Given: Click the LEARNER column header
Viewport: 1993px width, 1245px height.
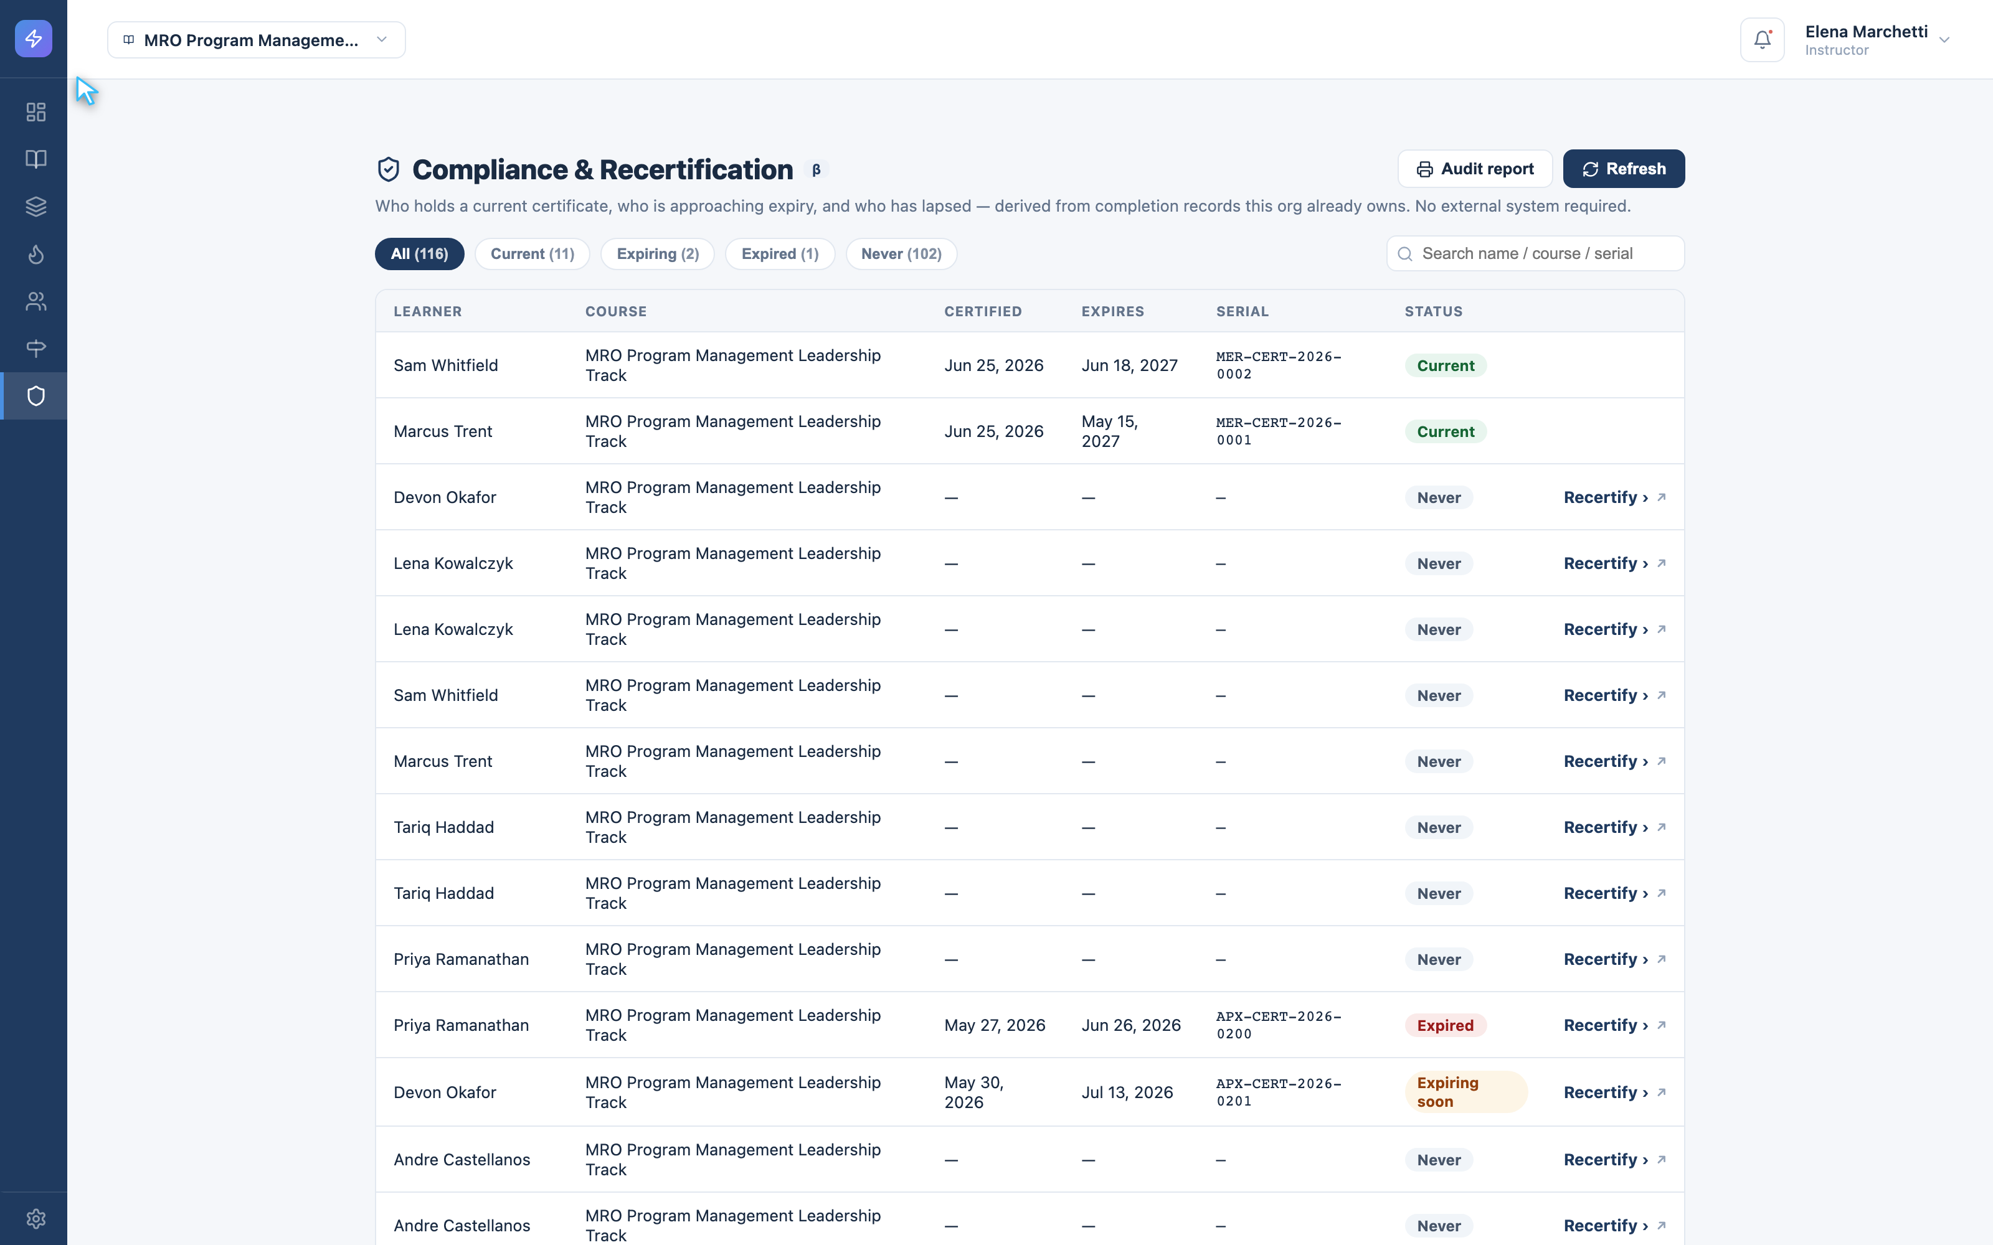Looking at the screenshot, I should pyautogui.click(x=427, y=311).
